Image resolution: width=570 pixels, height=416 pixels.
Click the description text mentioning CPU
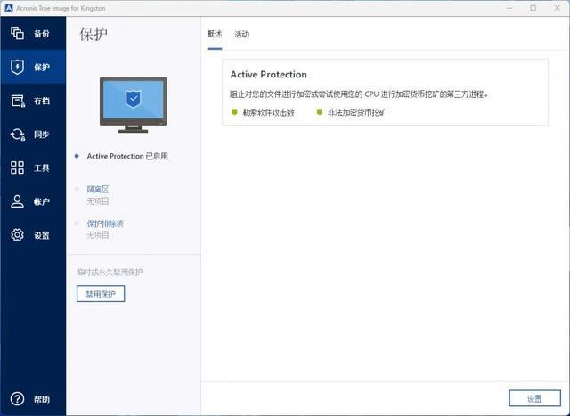click(x=359, y=94)
